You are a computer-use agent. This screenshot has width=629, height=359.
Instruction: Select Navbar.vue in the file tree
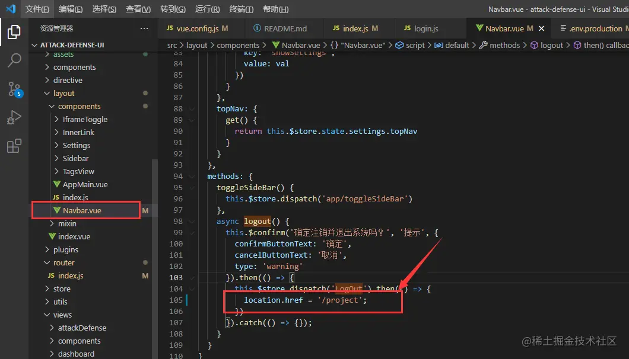pyautogui.click(x=82, y=210)
